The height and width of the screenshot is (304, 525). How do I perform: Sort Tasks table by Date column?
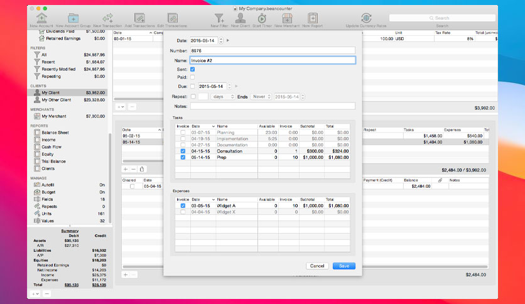(x=203, y=126)
